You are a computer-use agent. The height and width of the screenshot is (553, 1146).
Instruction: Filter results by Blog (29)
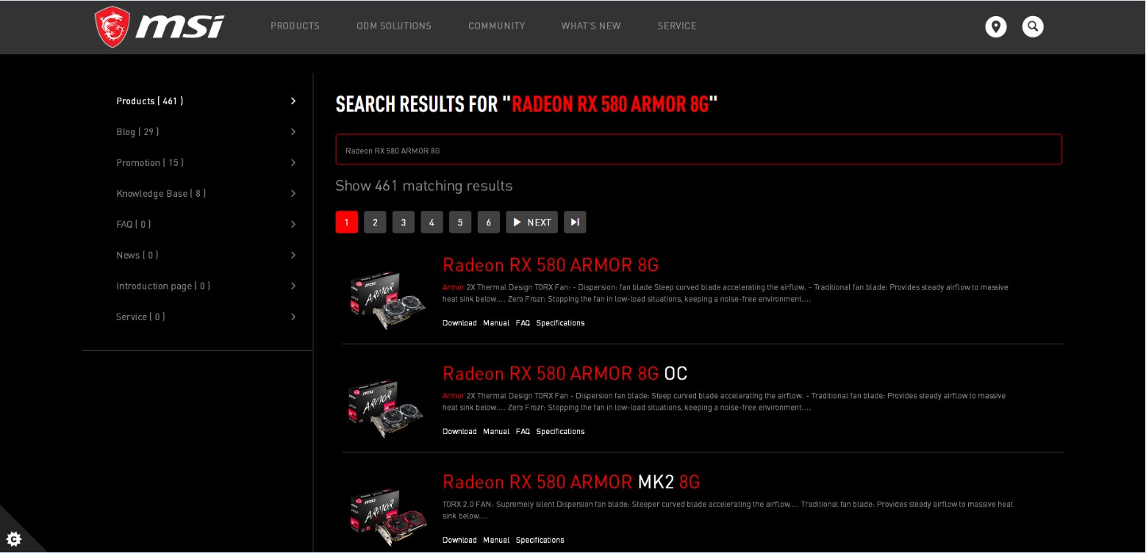pyautogui.click(x=137, y=131)
